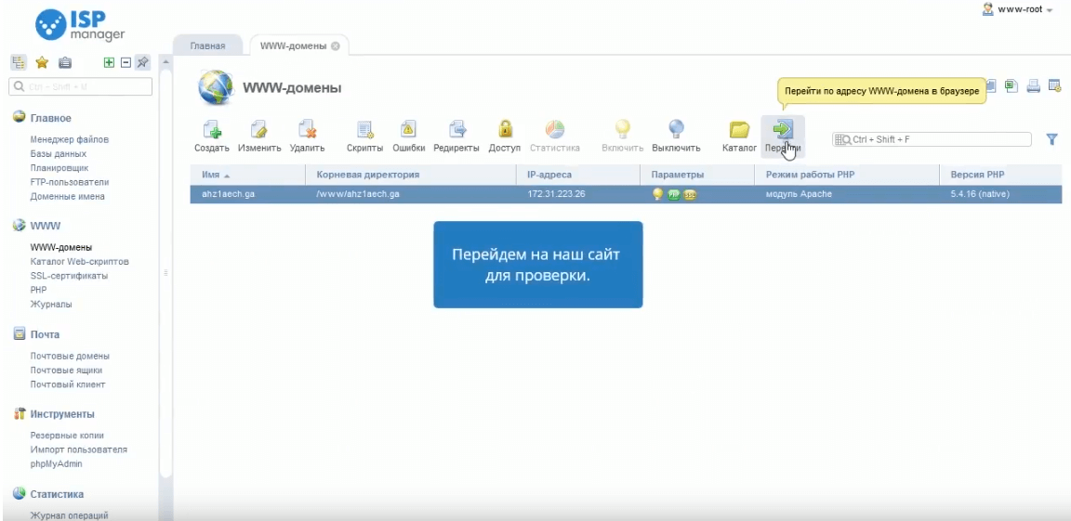Screen dimensions: 1071x521
Task: Show favorites with the star icon
Action: tap(42, 62)
